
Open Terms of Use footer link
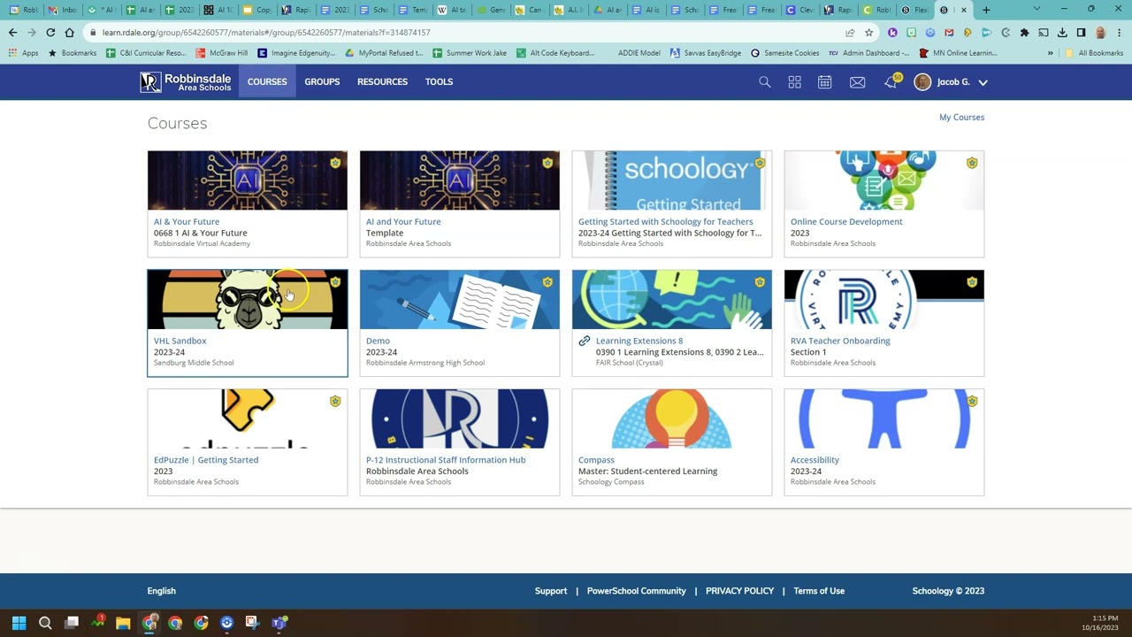[x=819, y=591]
